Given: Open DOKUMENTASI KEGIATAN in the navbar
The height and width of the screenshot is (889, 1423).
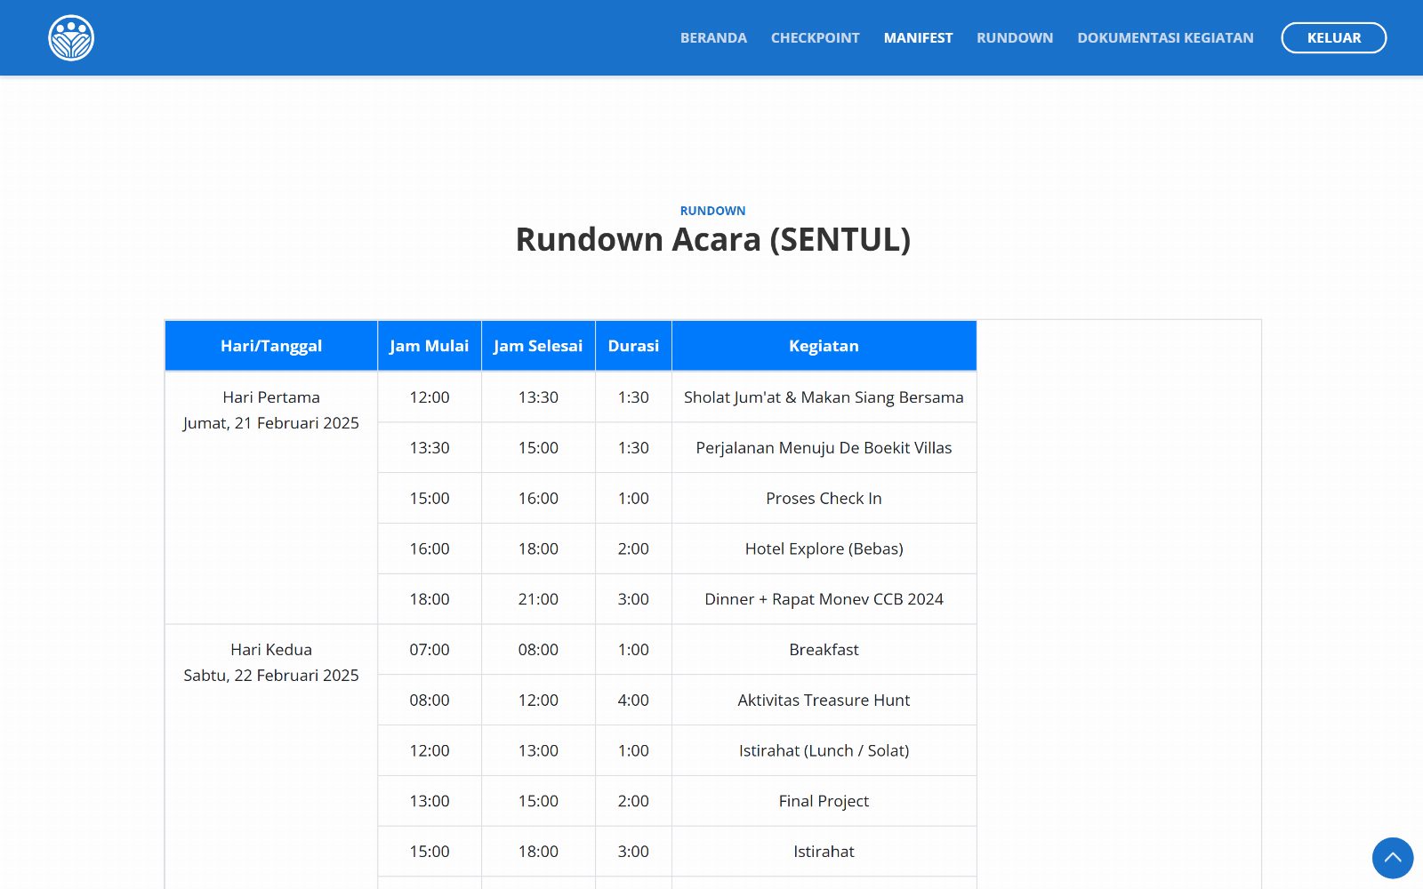Looking at the screenshot, I should click(1165, 37).
